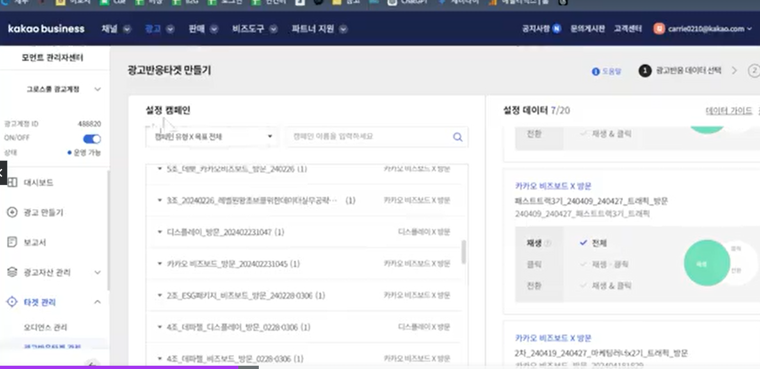Click the 데이터 가이드 link
760x369 pixels.
pos(729,111)
